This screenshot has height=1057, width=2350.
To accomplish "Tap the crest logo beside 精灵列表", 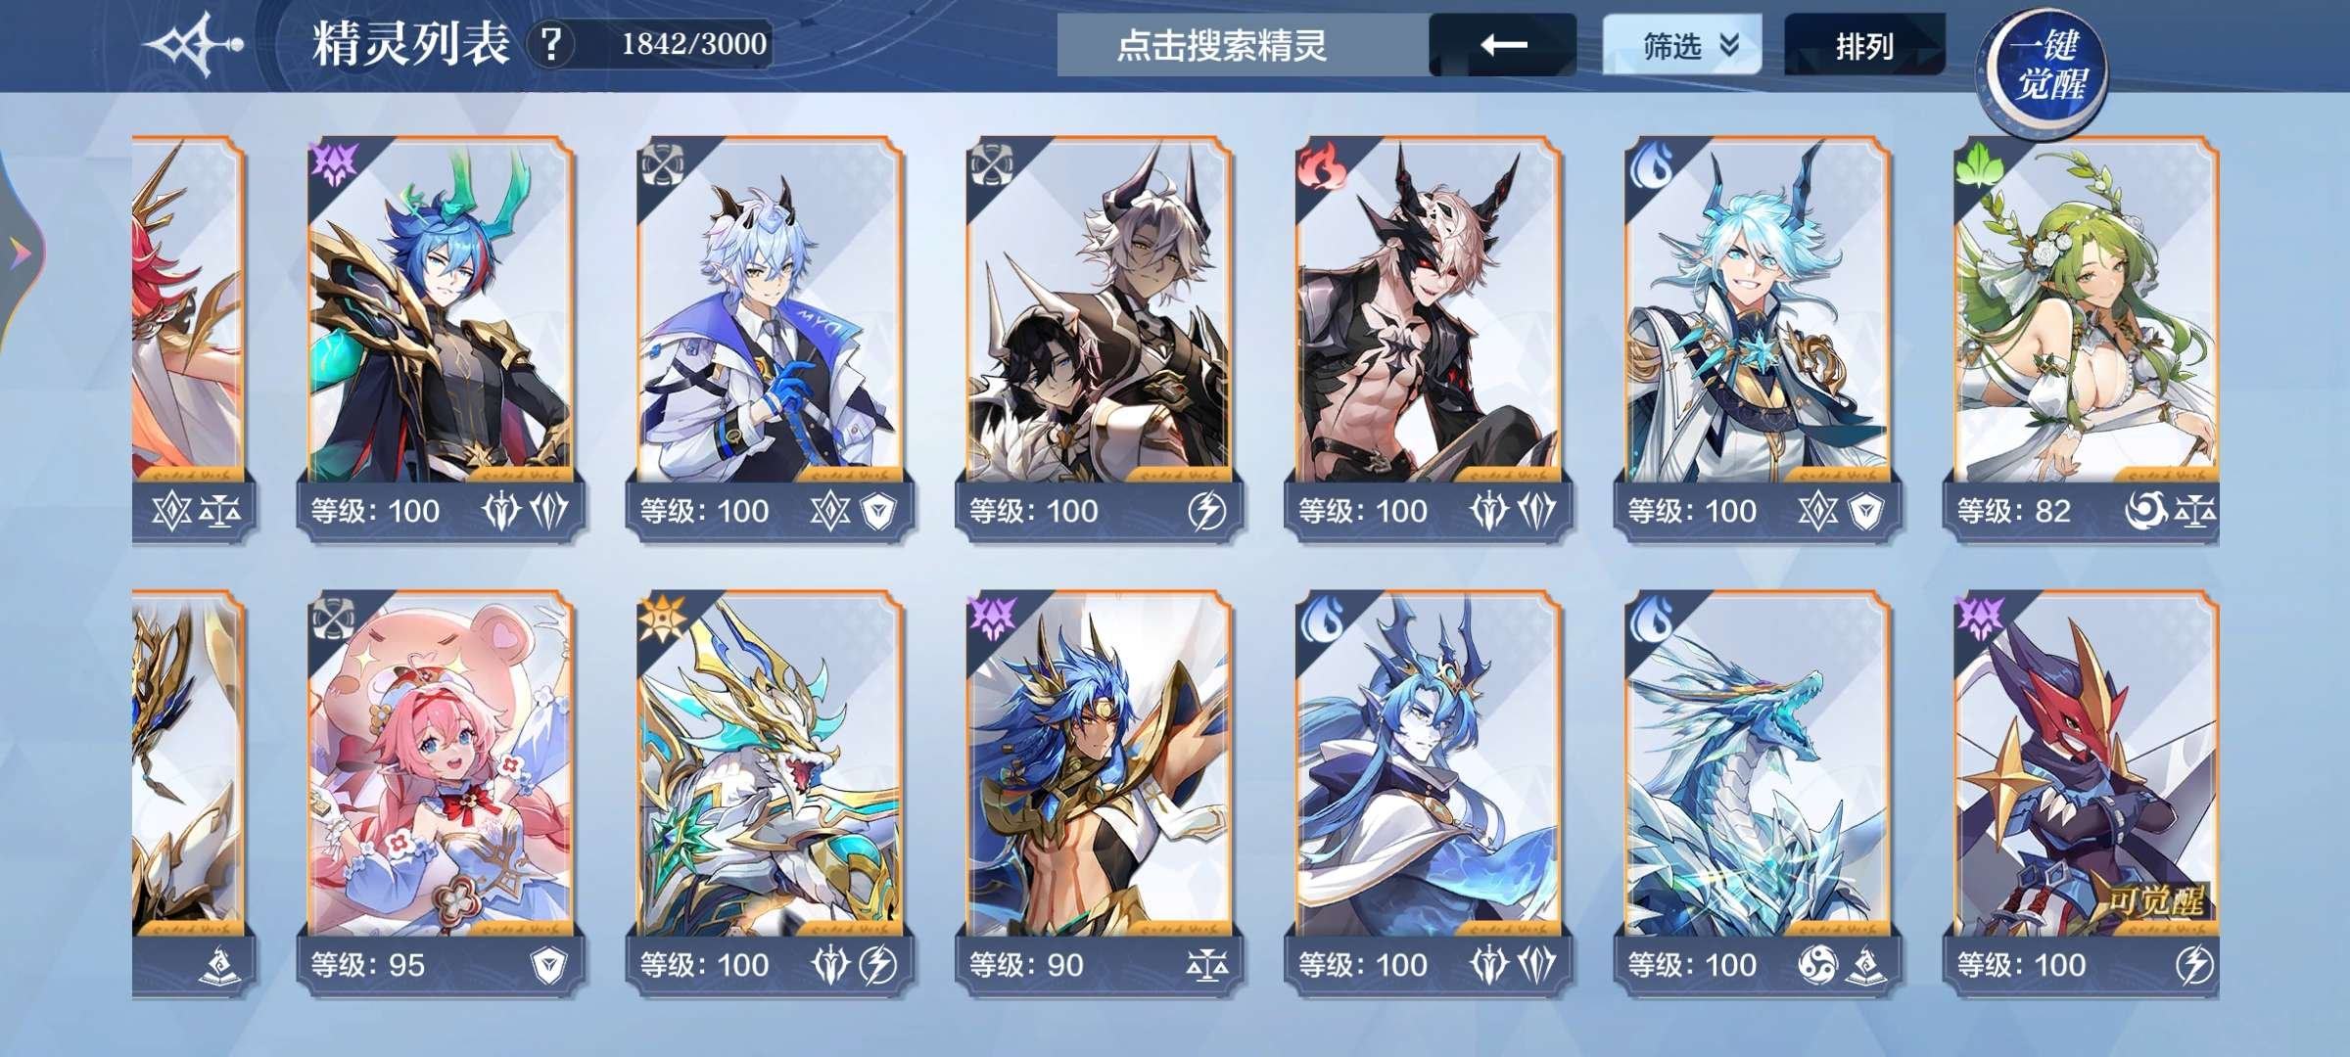I will pos(195,44).
